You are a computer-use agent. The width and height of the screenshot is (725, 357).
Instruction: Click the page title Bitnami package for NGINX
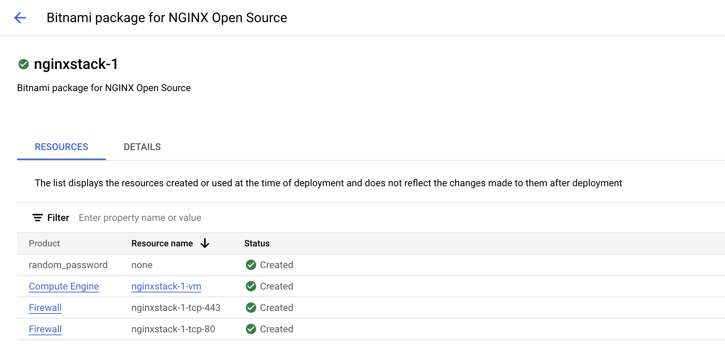[x=167, y=18]
